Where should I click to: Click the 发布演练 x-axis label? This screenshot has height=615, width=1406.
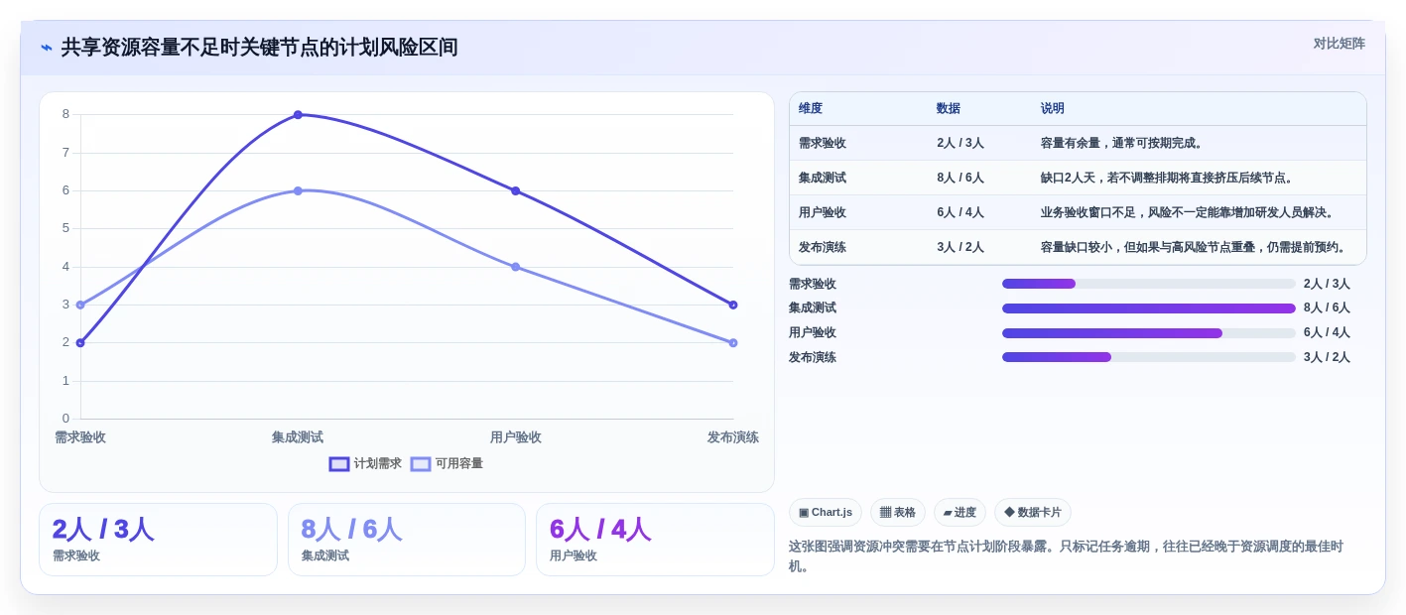coord(733,437)
